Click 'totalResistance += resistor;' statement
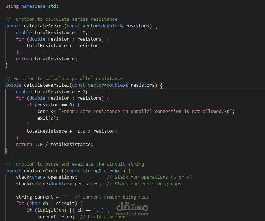This screenshot has width=265, height=221. point(64,46)
